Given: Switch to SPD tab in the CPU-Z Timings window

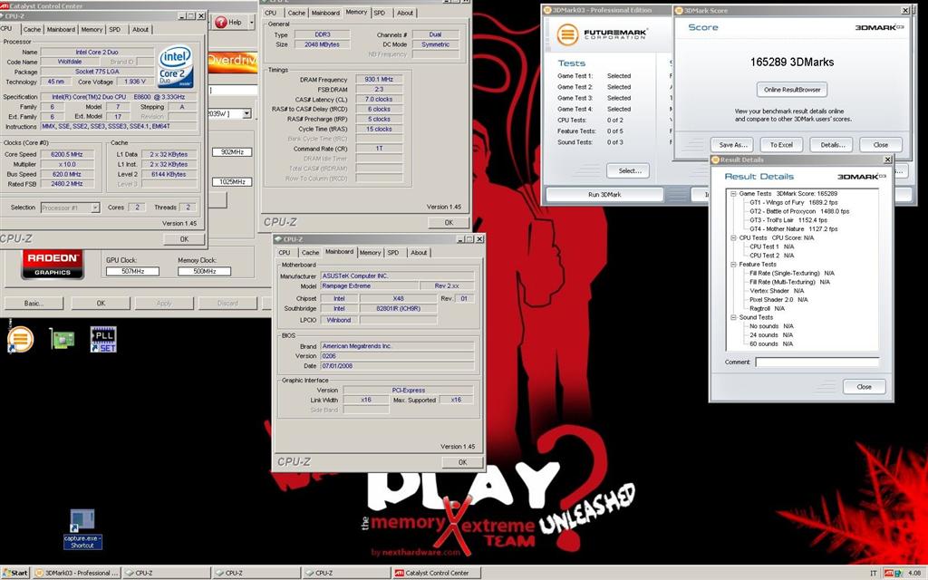Looking at the screenshot, I should click(380, 13).
